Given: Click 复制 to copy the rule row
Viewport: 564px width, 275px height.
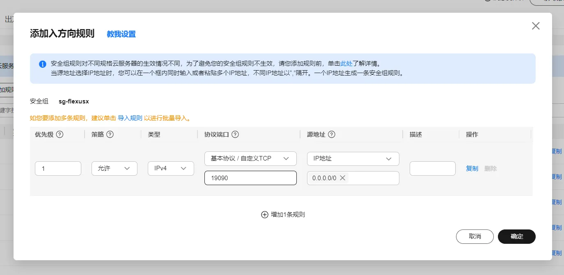Looking at the screenshot, I should point(472,168).
